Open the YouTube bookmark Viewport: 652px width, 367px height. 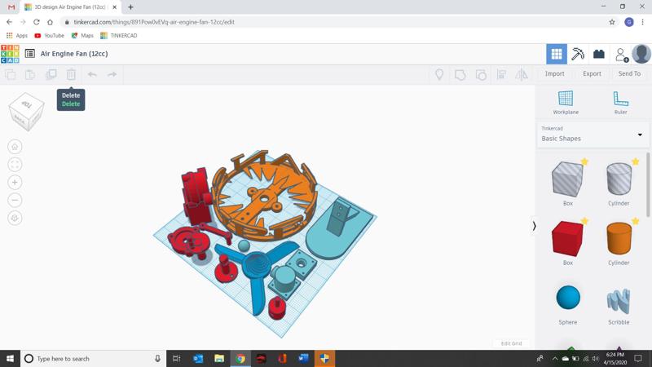(50, 36)
